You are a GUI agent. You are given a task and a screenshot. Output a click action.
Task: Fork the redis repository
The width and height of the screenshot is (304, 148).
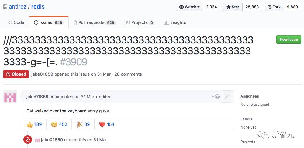[274, 7]
